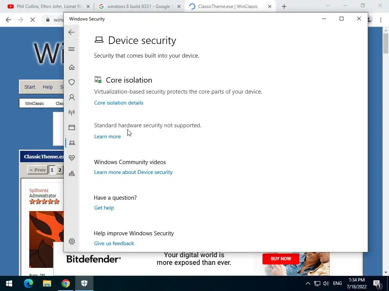Open taskbar clock and date

pyautogui.click(x=357, y=283)
